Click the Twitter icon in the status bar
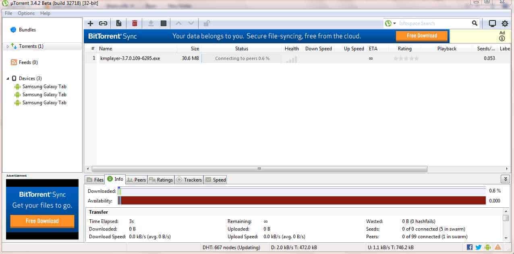 tap(479, 248)
